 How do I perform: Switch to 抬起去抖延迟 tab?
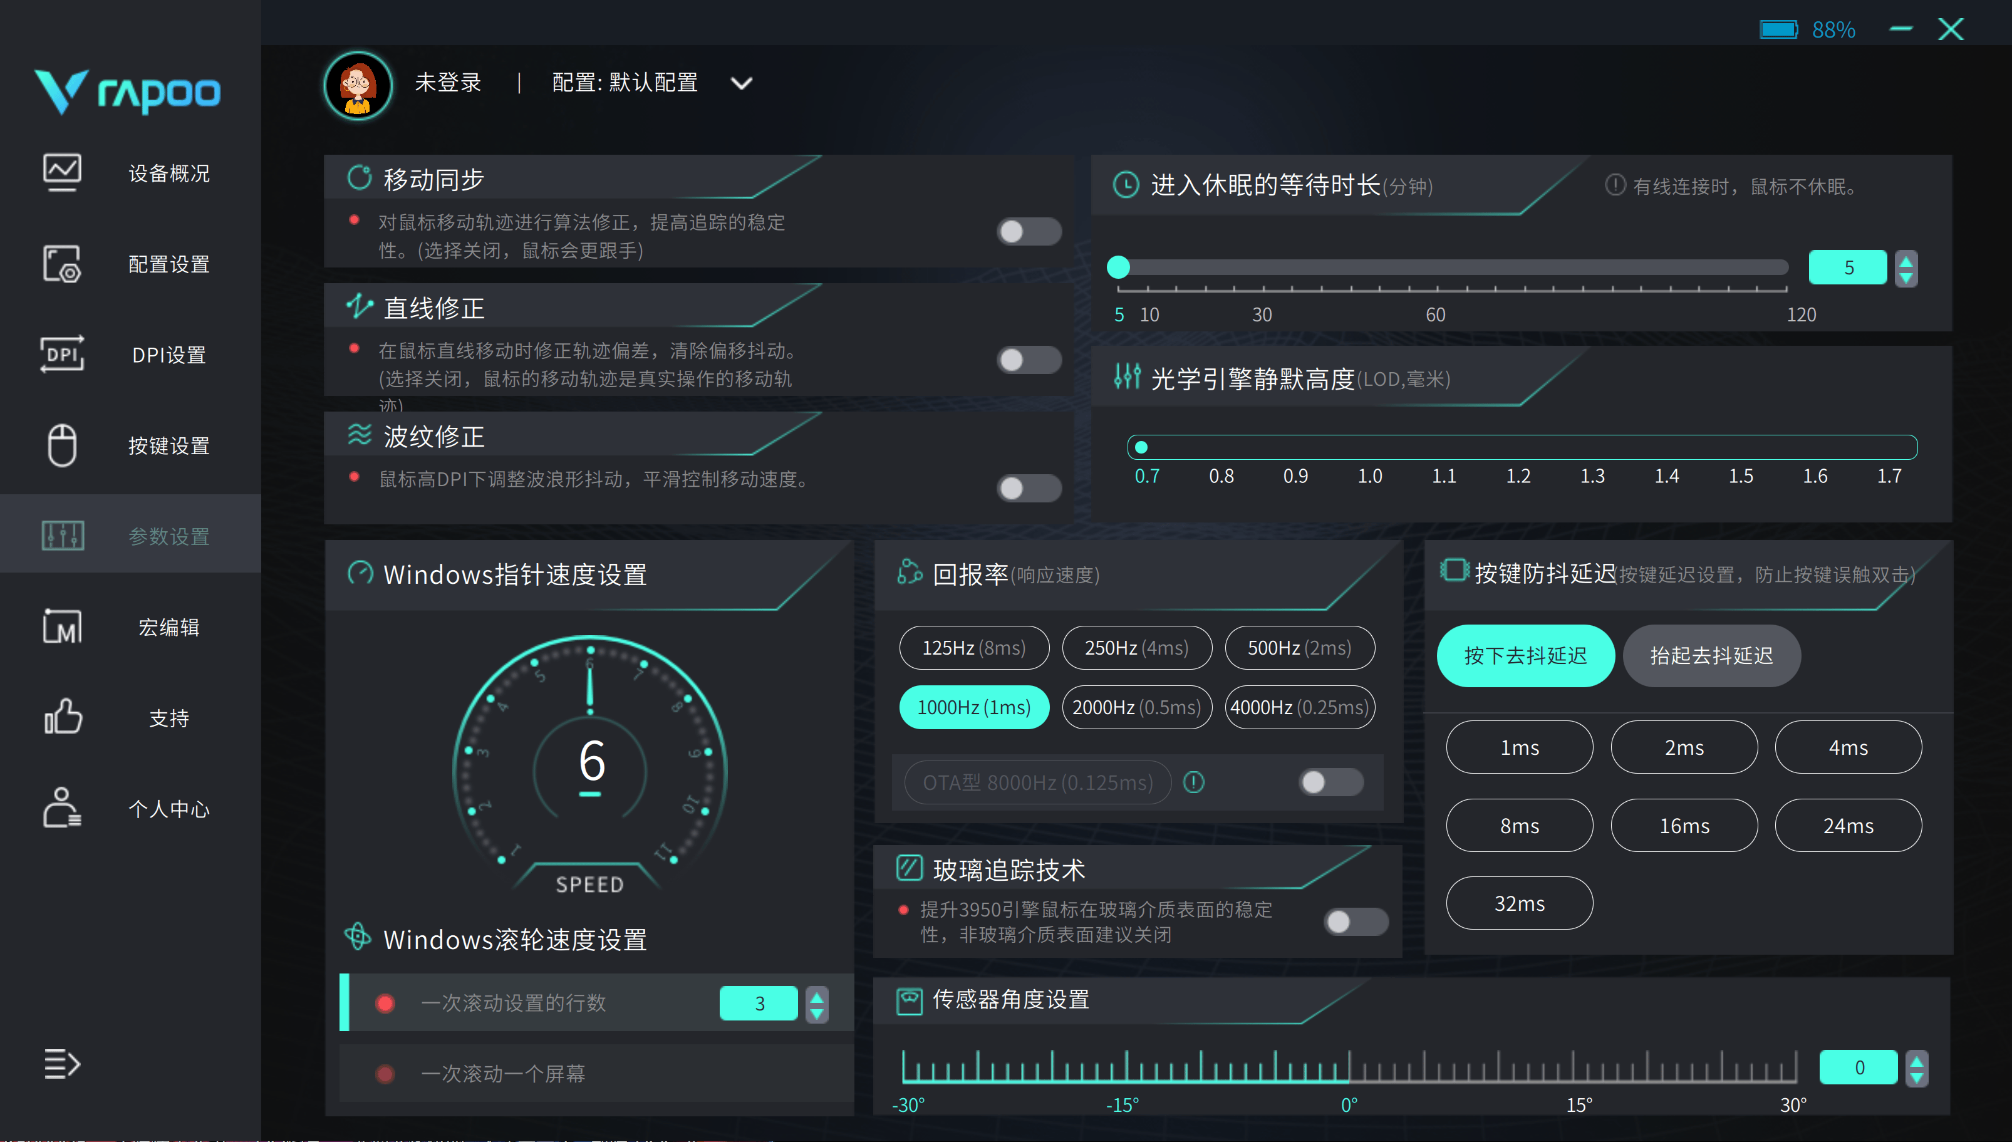[x=1711, y=656]
